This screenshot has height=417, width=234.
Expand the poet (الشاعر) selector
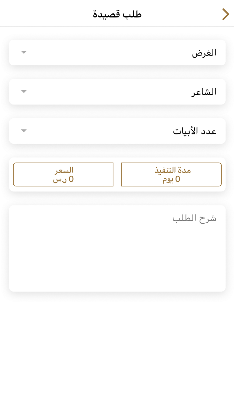pyautogui.click(x=117, y=91)
